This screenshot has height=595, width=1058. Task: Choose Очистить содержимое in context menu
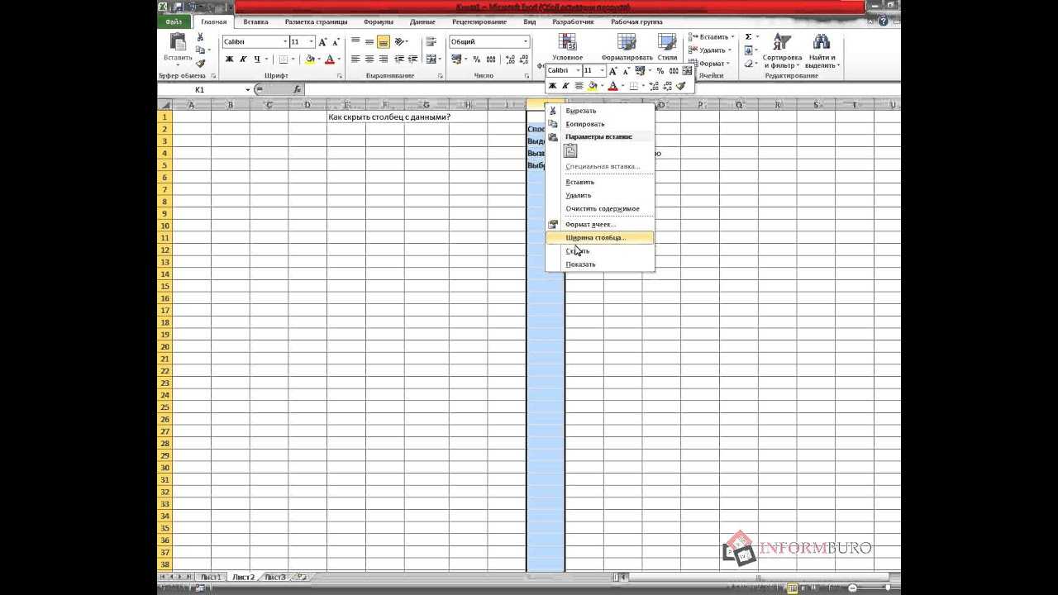pyautogui.click(x=600, y=209)
